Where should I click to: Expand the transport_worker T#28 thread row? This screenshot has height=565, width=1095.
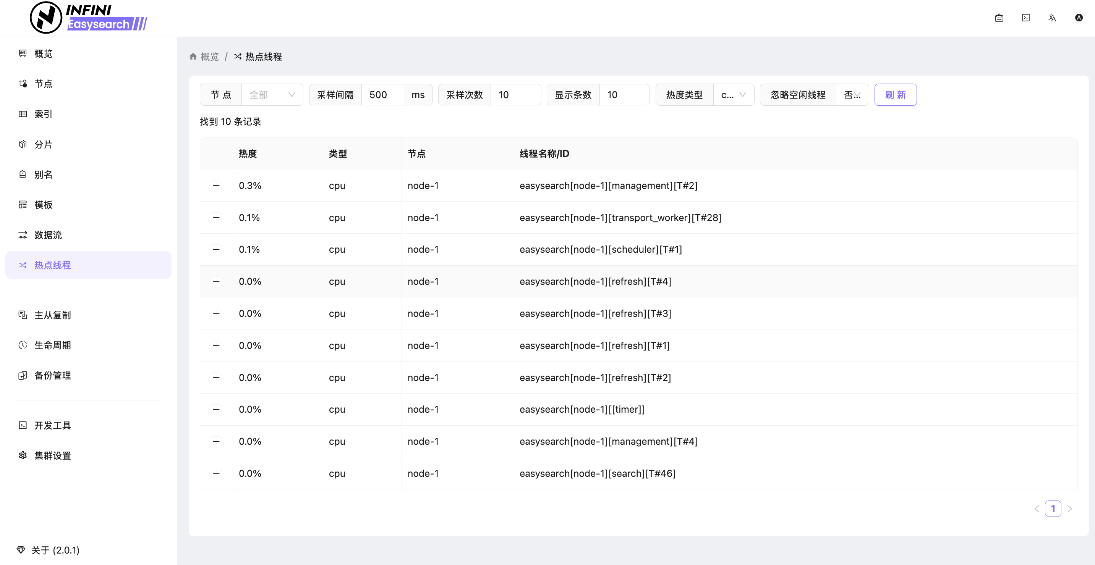tap(216, 218)
